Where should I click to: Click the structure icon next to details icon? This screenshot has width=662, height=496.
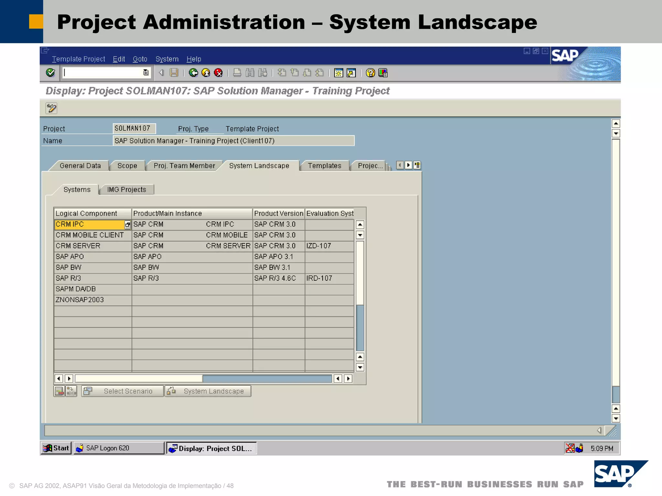71,391
